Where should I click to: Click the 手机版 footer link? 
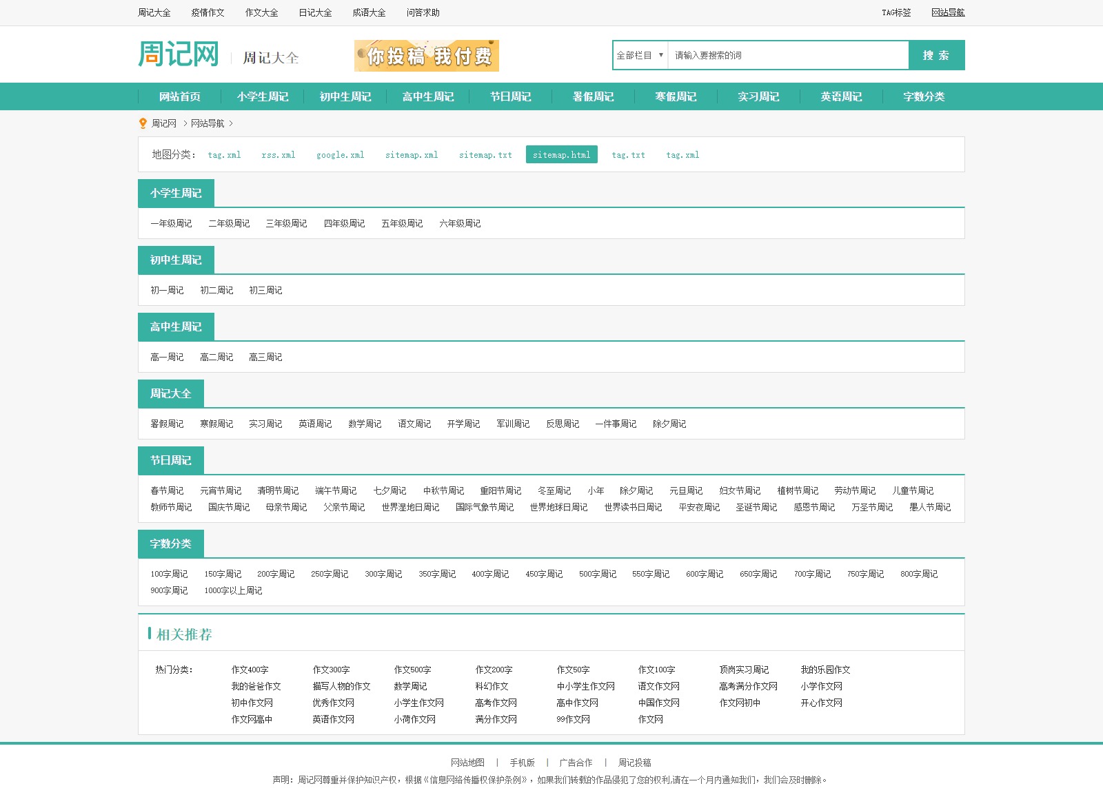click(x=522, y=763)
